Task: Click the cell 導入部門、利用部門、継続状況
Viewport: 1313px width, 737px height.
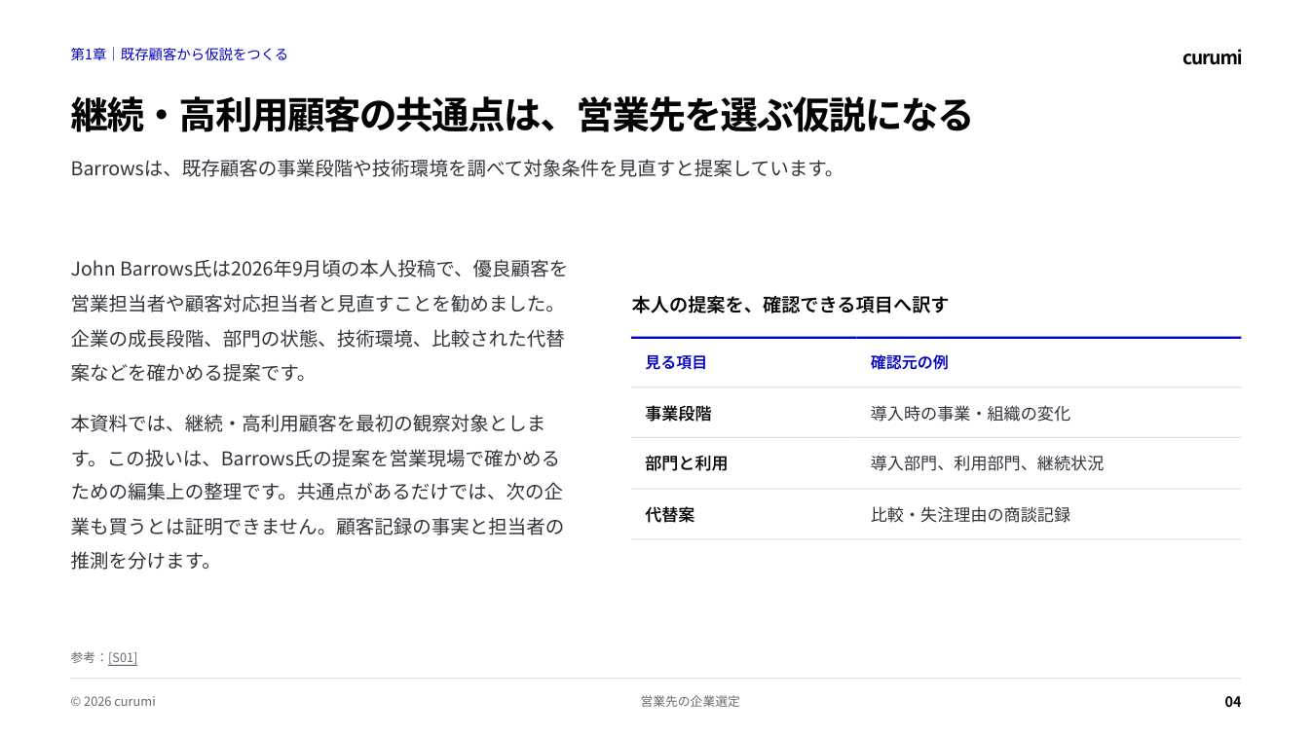Action: point(987,463)
